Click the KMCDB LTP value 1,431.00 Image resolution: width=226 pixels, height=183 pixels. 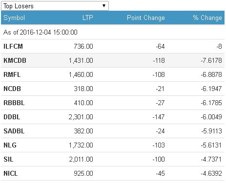(81, 60)
